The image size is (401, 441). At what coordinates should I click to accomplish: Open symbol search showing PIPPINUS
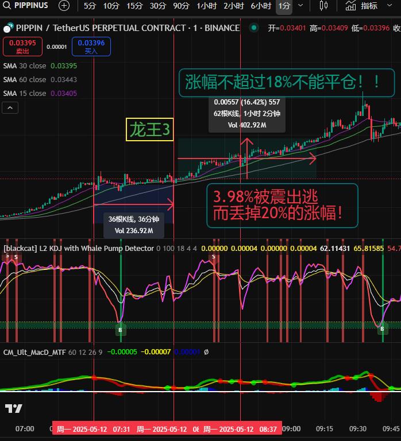[31, 5]
